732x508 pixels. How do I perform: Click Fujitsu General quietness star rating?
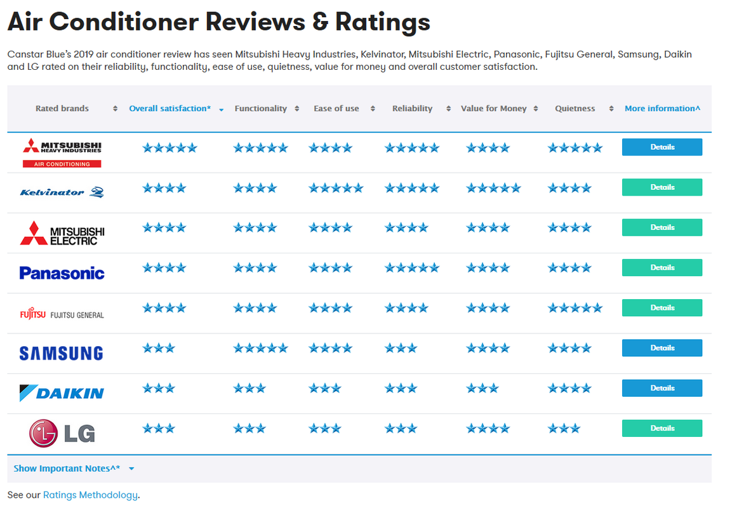pos(575,308)
